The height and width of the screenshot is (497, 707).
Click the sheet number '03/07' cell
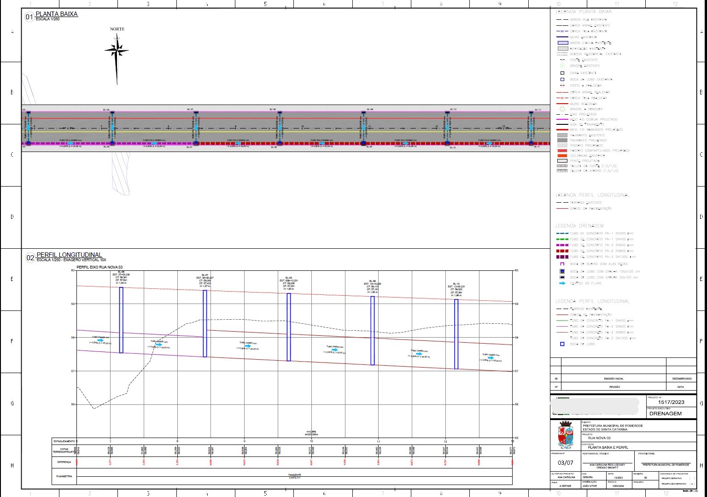tap(566, 463)
